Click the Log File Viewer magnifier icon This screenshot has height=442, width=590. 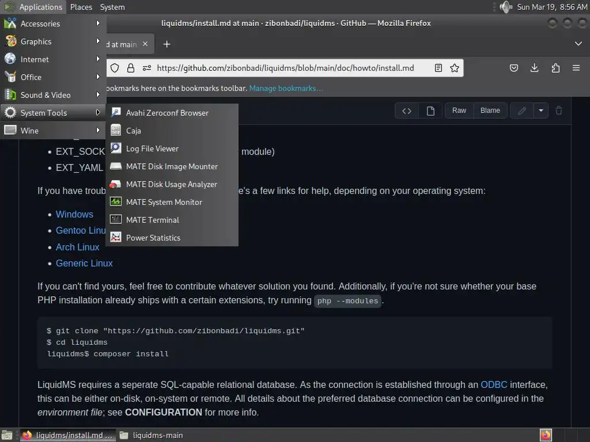tap(116, 148)
